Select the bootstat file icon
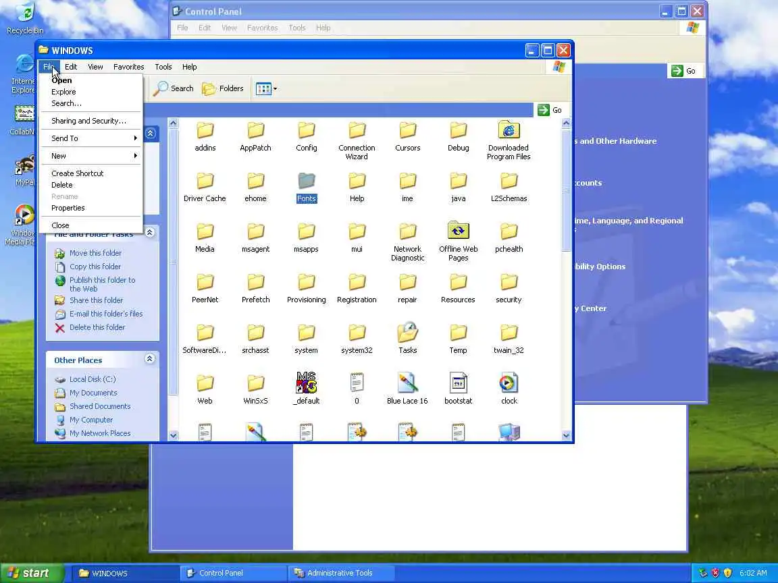The height and width of the screenshot is (583, 778). [458, 382]
